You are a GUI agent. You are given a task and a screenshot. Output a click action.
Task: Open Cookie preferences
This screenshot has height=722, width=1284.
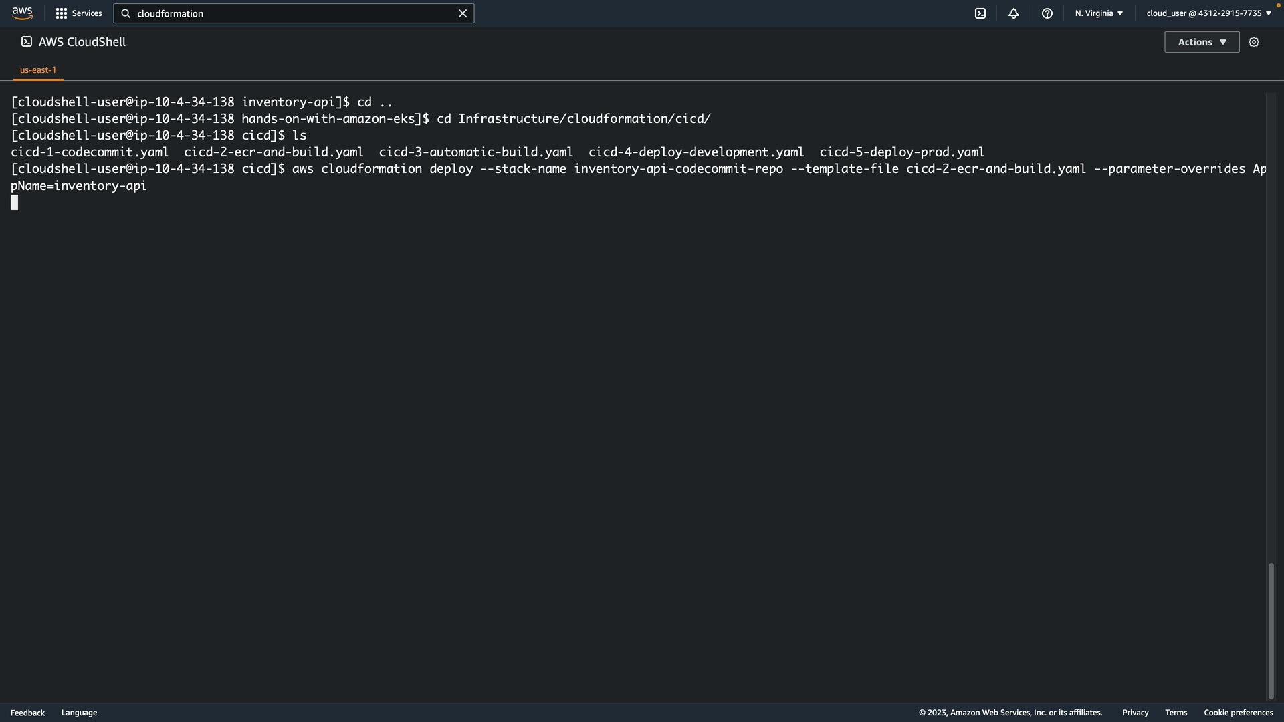(x=1238, y=713)
